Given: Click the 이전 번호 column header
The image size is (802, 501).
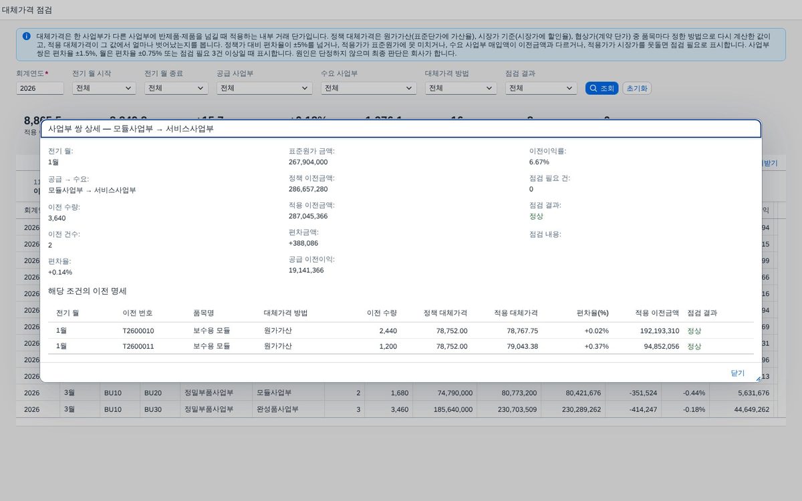Looking at the screenshot, I should (x=138, y=313).
